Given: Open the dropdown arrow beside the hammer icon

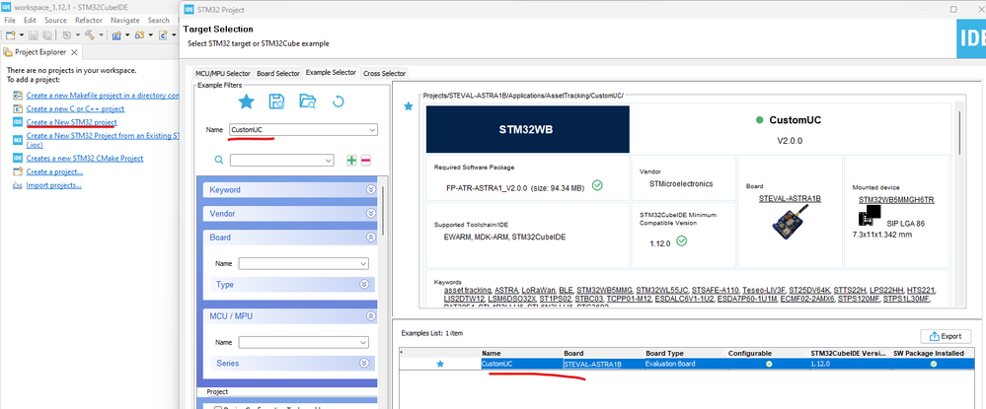Looking at the screenshot, I should pos(101,35).
